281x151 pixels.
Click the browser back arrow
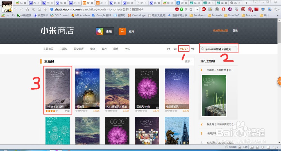point(16,9)
